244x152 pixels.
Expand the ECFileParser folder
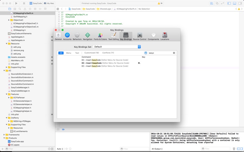tap(9, 98)
